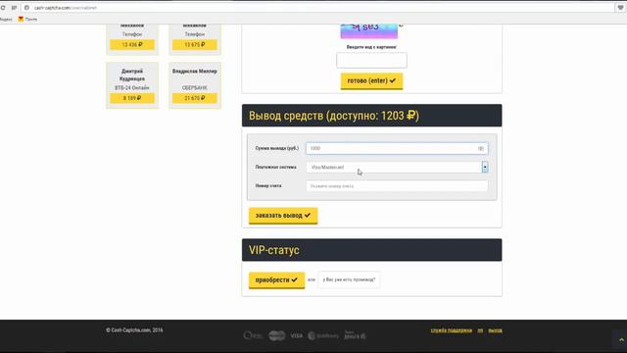Click dropdown arrow of payment system select
This screenshot has height=353, width=627.
coord(485,167)
